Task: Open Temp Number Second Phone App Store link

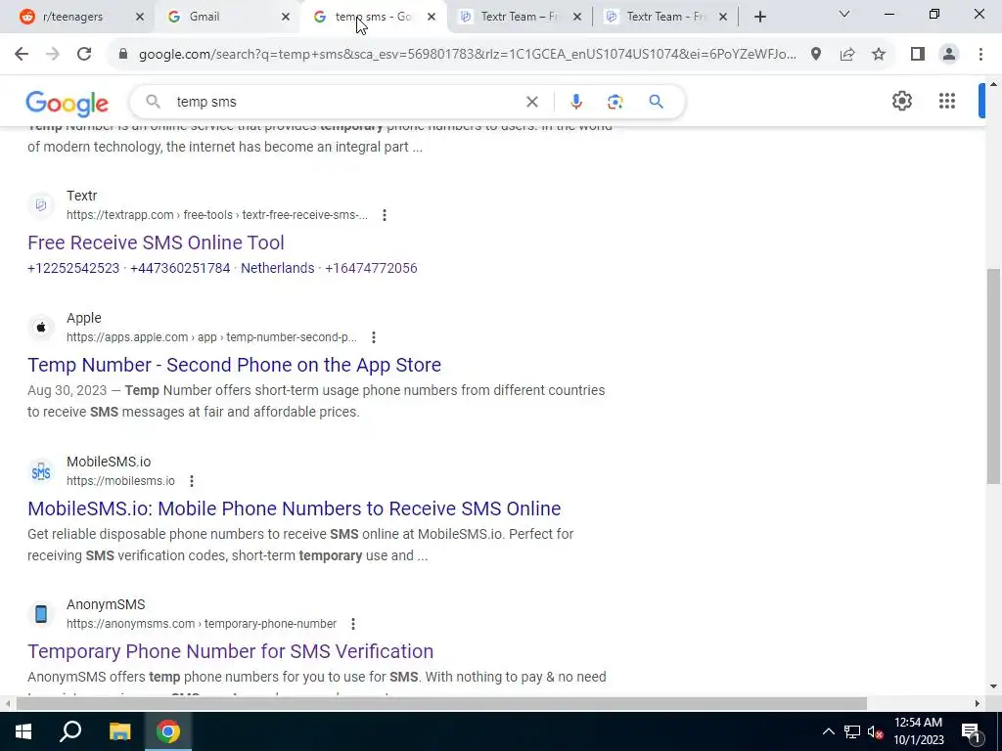Action: [x=234, y=365]
